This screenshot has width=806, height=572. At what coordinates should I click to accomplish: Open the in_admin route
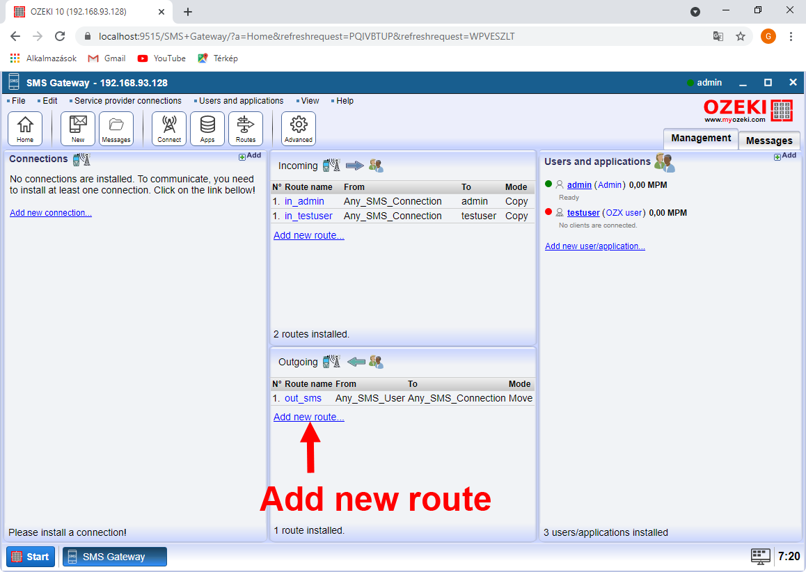(304, 202)
